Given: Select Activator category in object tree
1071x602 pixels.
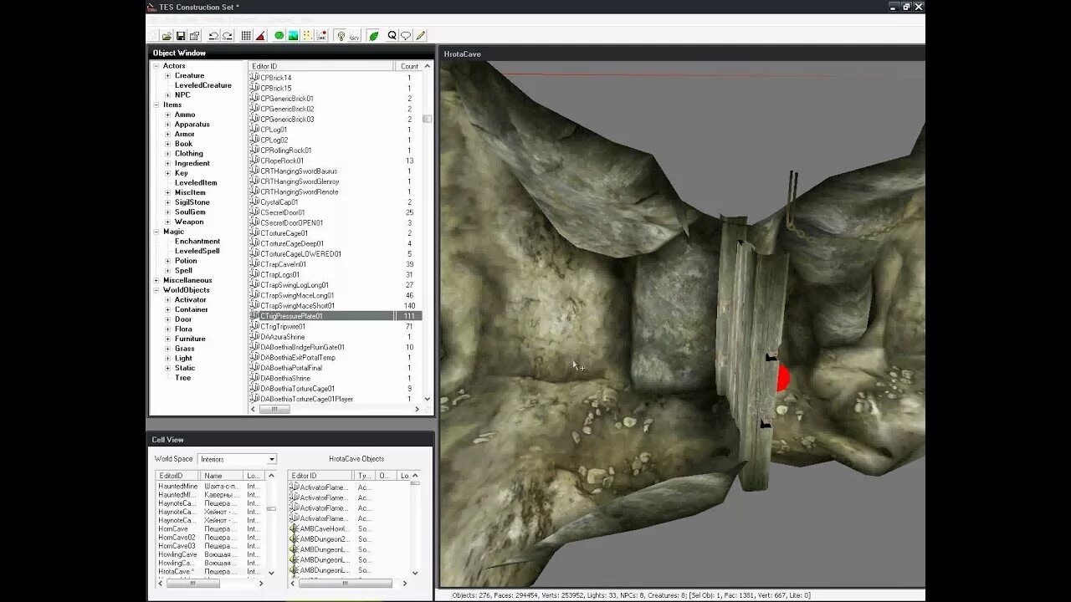Looking at the screenshot, I should (x=190, y=299).
